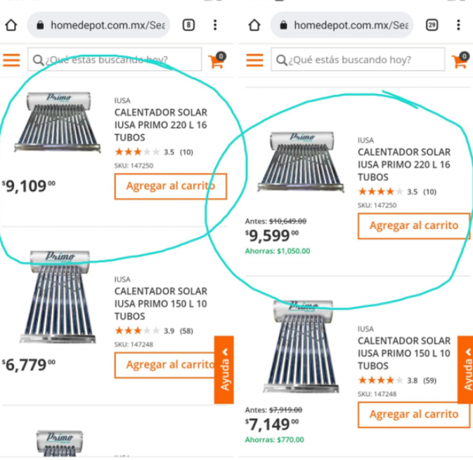
Task: Open tab switcher showing 29 tabs
Action: pos(432,25)
